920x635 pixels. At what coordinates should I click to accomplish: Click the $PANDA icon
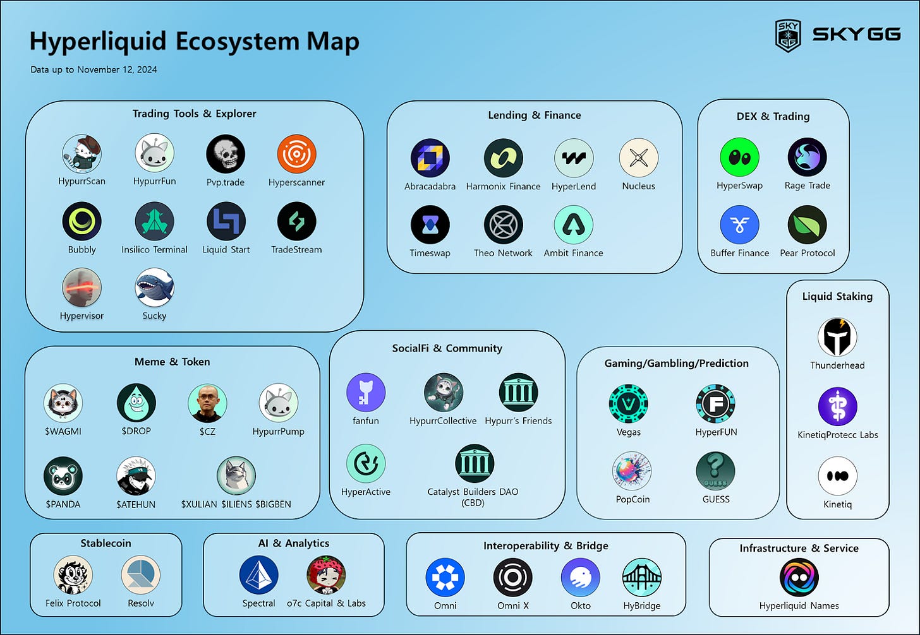coord(63,476)
